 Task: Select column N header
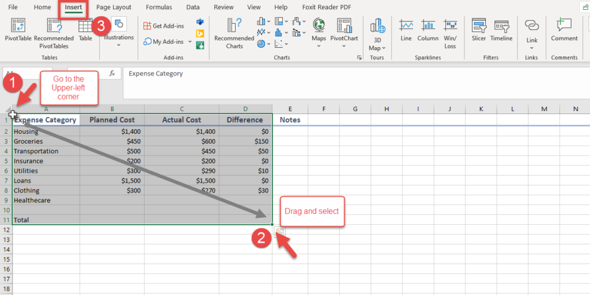pos(576,109)
